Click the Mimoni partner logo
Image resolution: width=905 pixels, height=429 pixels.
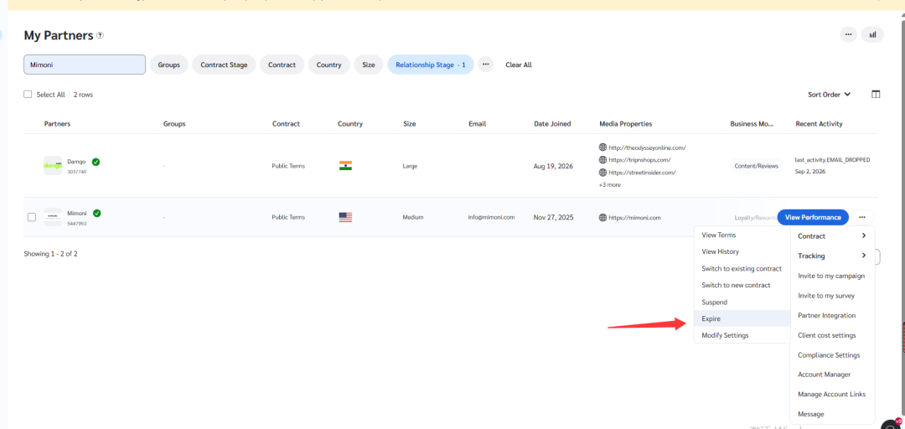click(x=53, y=217)
